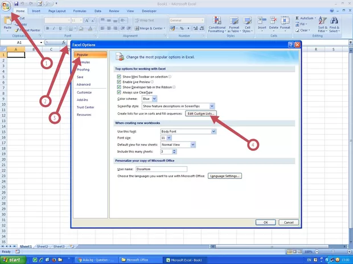Click OK in Excel Options dialog
The width and height of the screenshot is (353, 264).
pos(265,222)
